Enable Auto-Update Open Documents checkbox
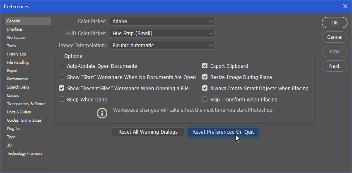352x173 pixels. 61,66
